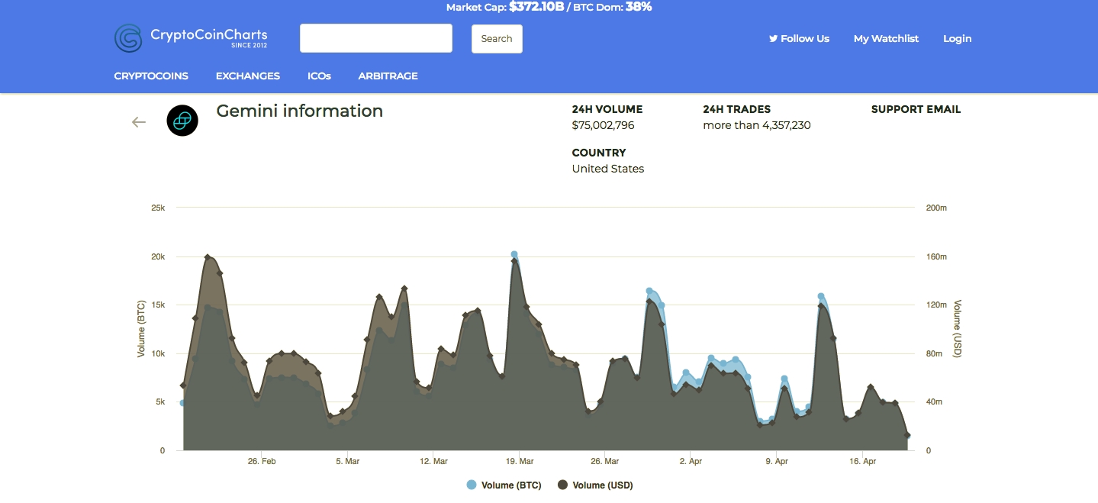Viewport: 1098px width, 503px height.
Task: Click the 26. Mar axis label
Action: (605, 461)
